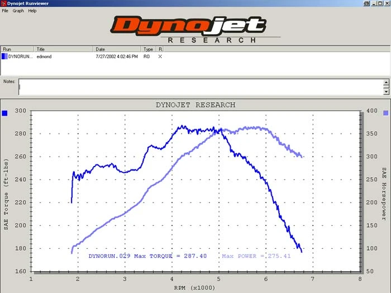
Task: Click the R column header
Action: point(160,49)
